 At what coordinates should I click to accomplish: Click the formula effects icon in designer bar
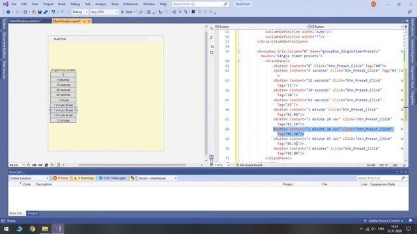(x=29, y=164)
